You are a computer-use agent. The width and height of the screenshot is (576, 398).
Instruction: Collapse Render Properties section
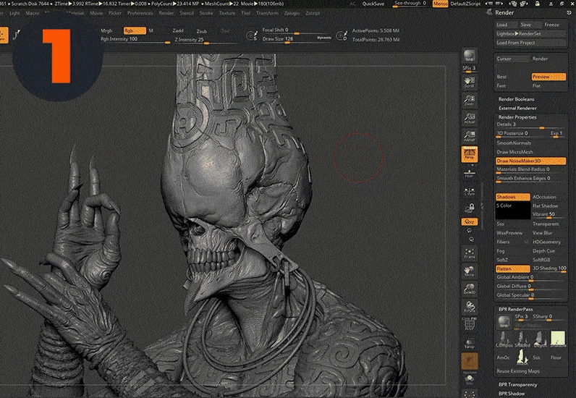tap(517, 117)
